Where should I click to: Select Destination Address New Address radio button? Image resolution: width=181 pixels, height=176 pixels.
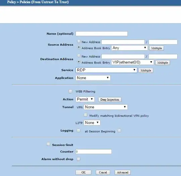[79, 56]
